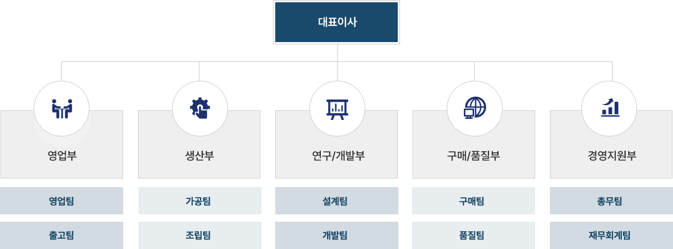Click the 구매/품질부 globe monitor icon
This screenshot has width=673, height=249.
475,107
